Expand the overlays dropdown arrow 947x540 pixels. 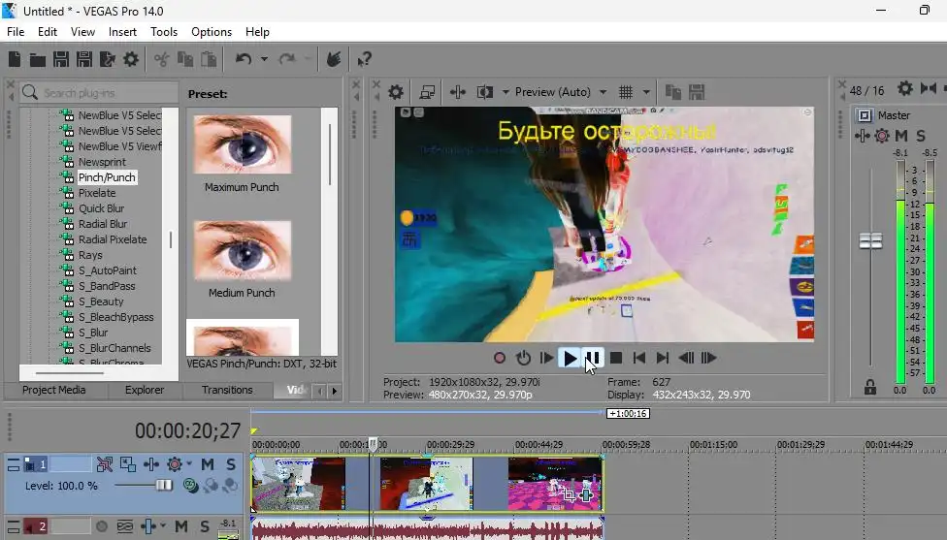[x=646, y=92]
